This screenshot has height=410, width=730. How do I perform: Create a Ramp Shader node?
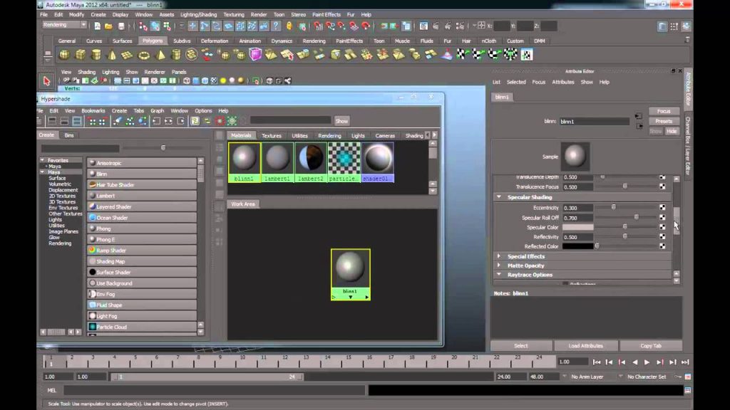[x=142, y=250]
